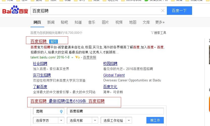Open the first result titled 百度招聘
The width and height of the screenshot is (210, 126).
[39, 42]
